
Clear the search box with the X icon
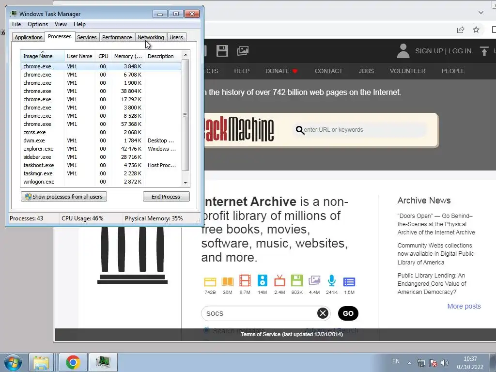tap(323, 313)
